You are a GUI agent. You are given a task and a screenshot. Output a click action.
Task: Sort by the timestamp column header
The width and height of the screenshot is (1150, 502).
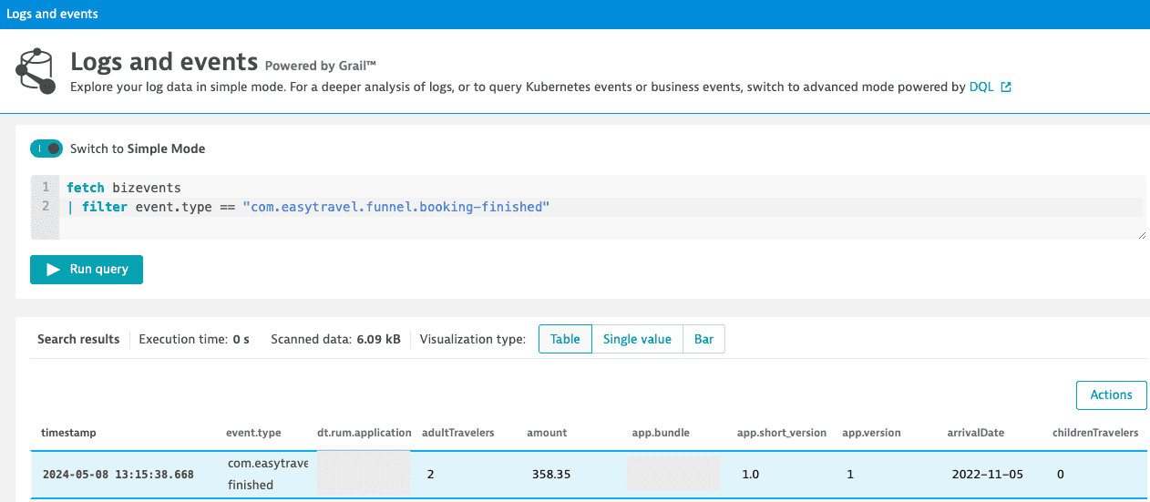click(x=68, y=433)
